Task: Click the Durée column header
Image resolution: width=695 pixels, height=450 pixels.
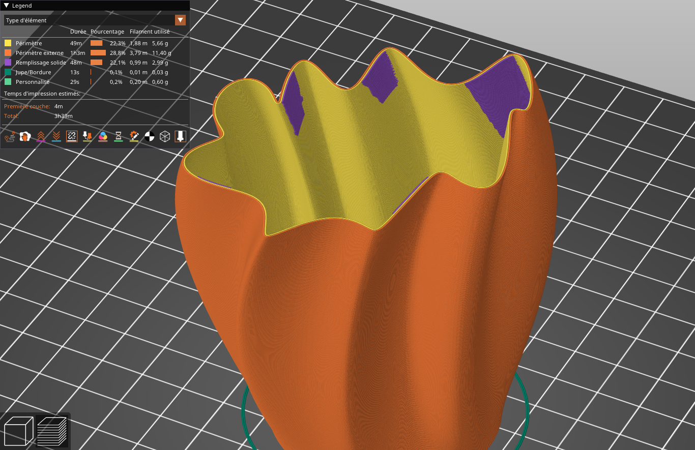Action: click(78, 32)
